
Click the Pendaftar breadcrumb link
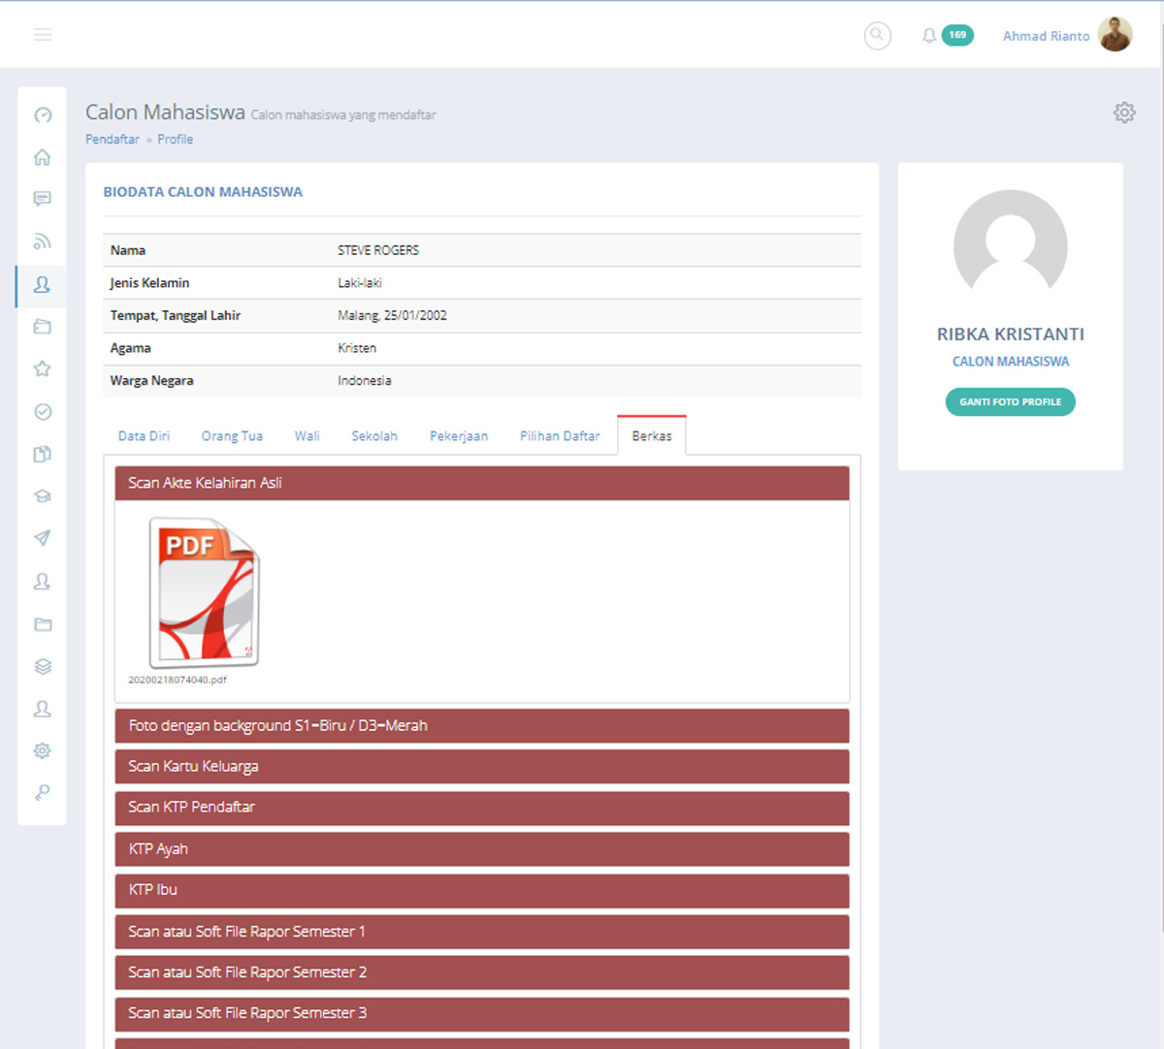pos(113,140)
